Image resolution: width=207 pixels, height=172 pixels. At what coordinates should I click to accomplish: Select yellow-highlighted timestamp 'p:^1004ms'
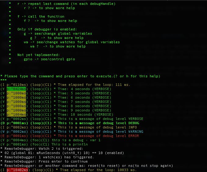tap(16, 114)
